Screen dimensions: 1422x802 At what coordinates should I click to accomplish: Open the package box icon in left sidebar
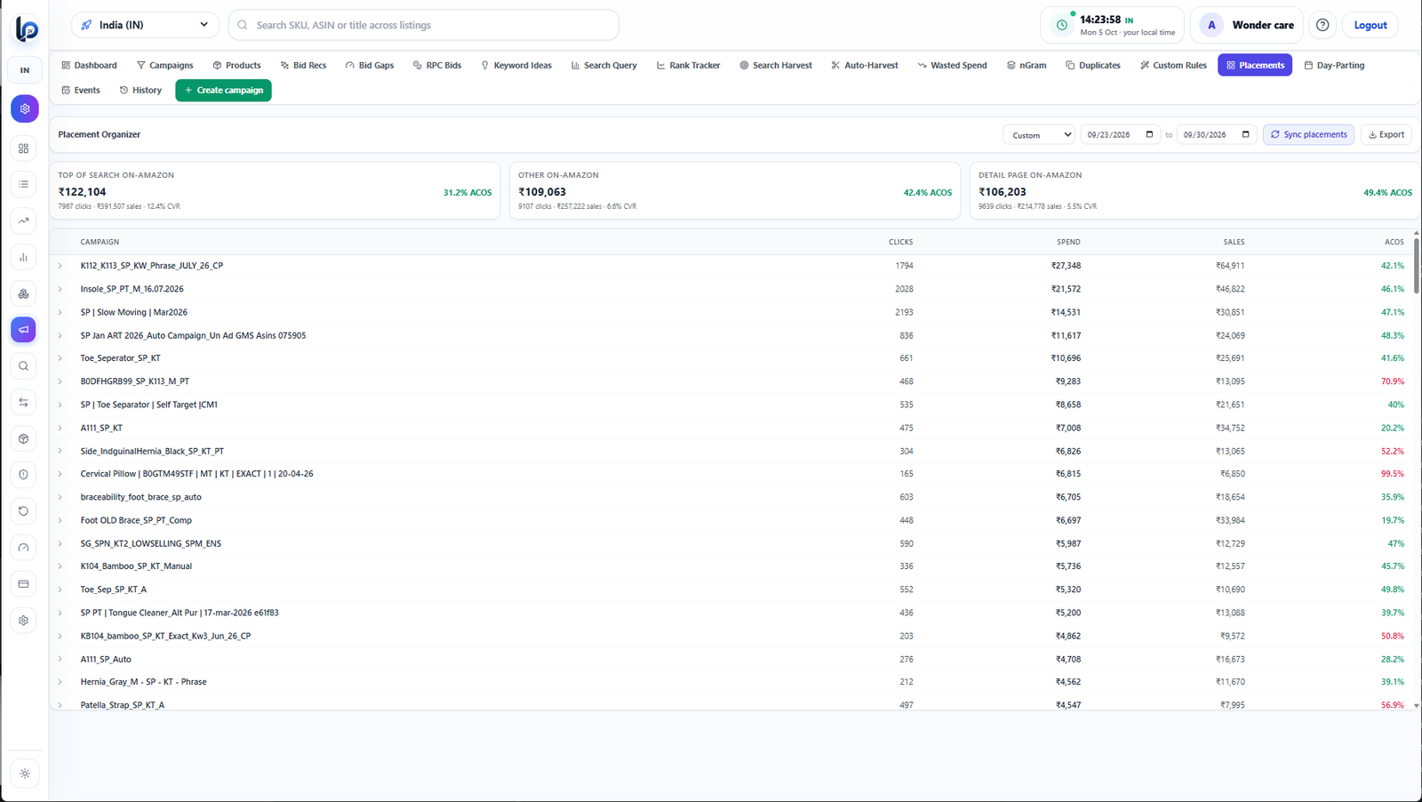coord(24,438)
